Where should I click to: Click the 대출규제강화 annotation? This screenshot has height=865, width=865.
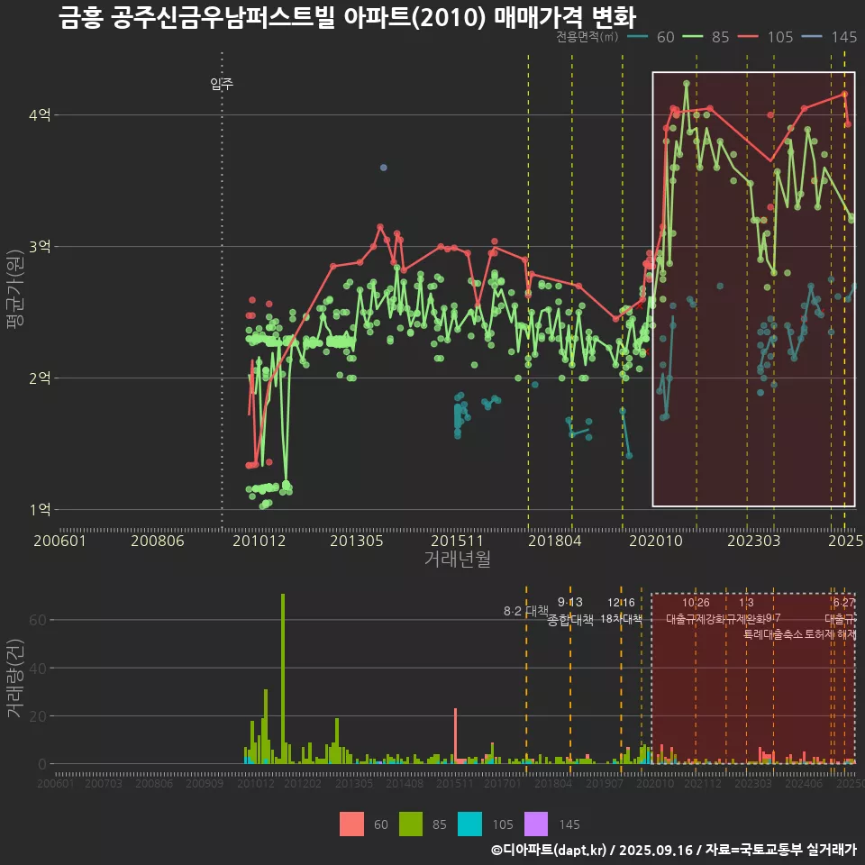coord(696,619)
